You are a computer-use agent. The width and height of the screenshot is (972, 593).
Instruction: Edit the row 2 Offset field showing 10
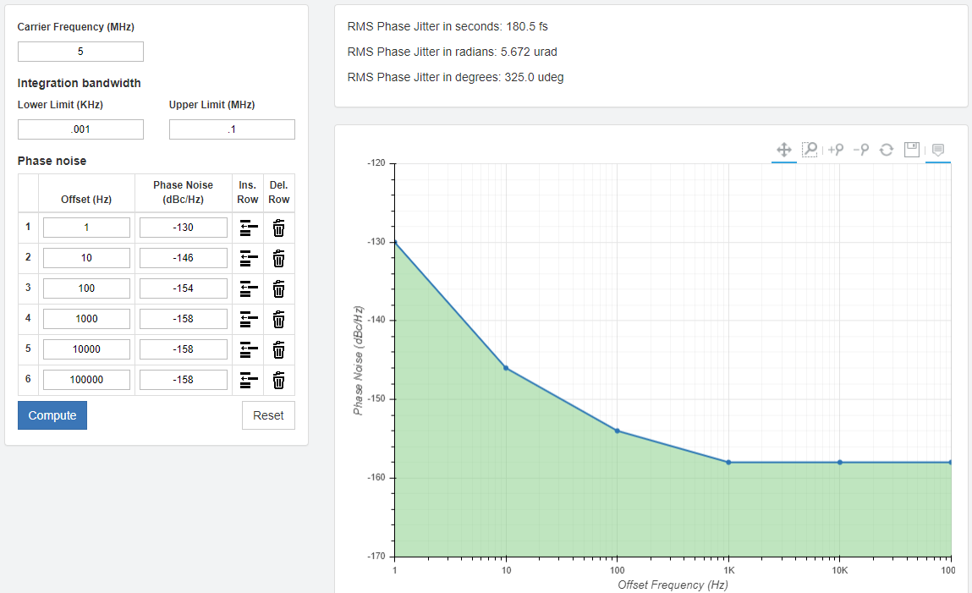(86, 258)
